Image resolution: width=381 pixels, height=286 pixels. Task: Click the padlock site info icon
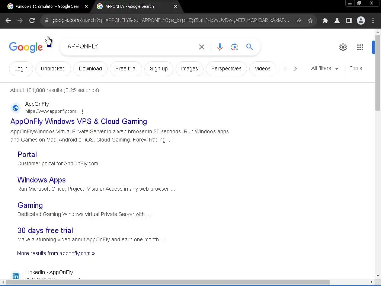coord(47,21)
